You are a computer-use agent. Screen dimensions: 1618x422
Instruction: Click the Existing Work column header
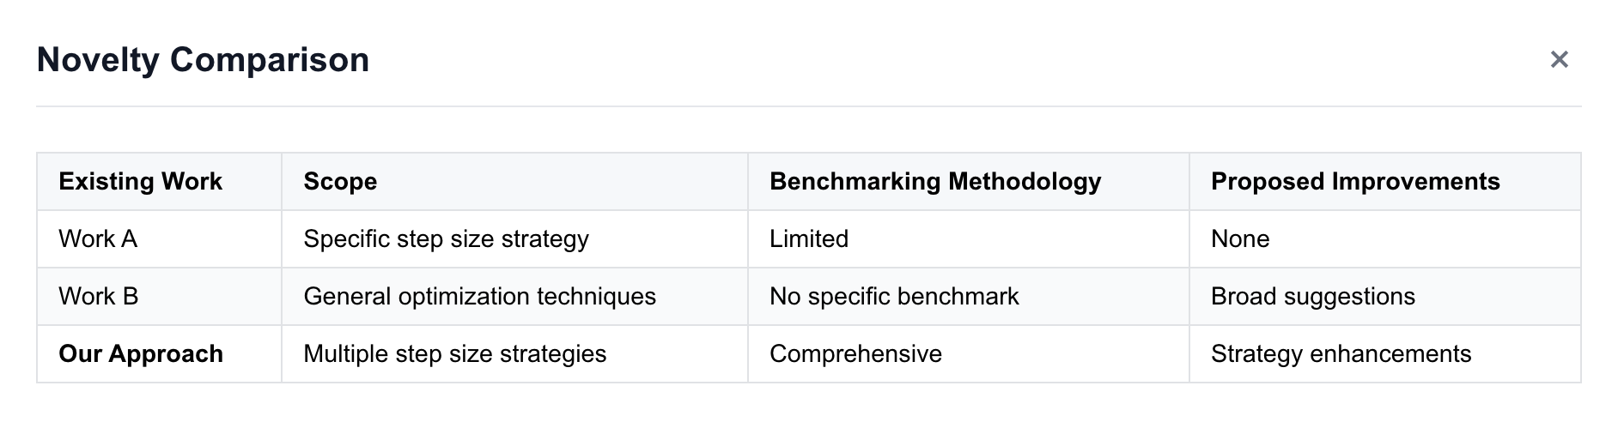[140, 182]
